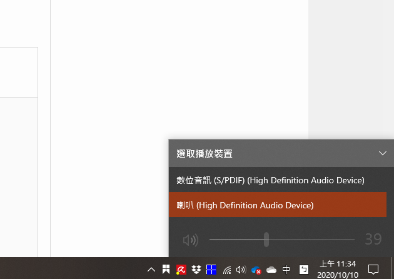The width and height of the screenshot is (394, 279).
Task: Open Dropbox tray icon
Action: 196,270
